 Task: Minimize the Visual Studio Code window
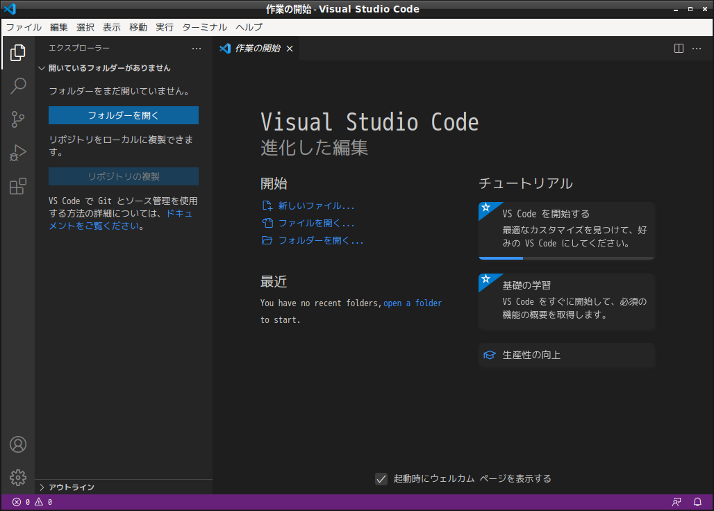pos(676,9)
